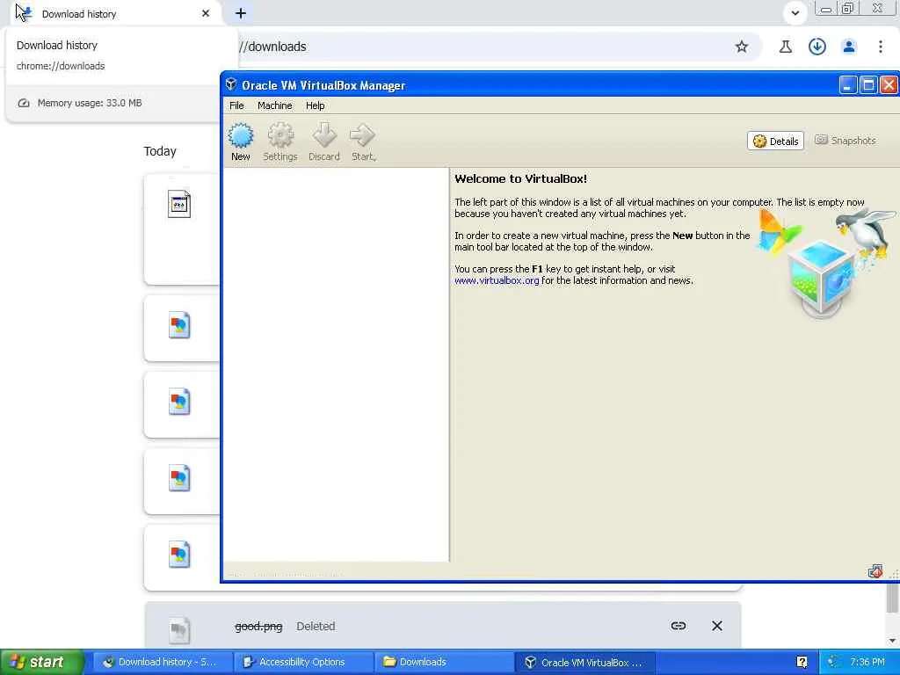Maximize the VirtualBox Manager window
900x675 pixels.
coord(868,85)
